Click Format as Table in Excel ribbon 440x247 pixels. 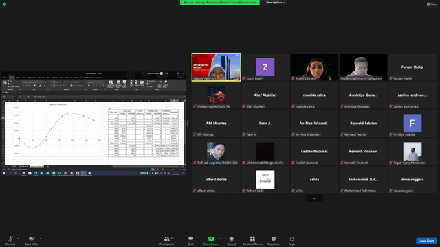click(118, 84)
